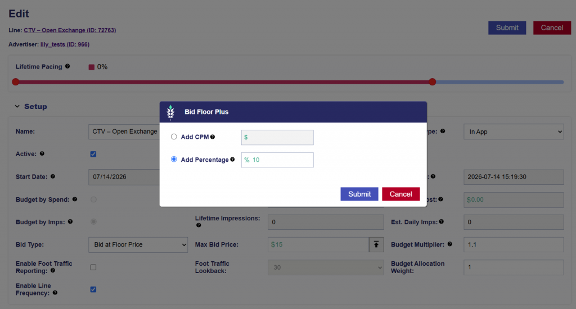The width and height of the screenshot is (576, 309).
Task: Select the Add CPM radio button
Action: [x=174, y=137]
